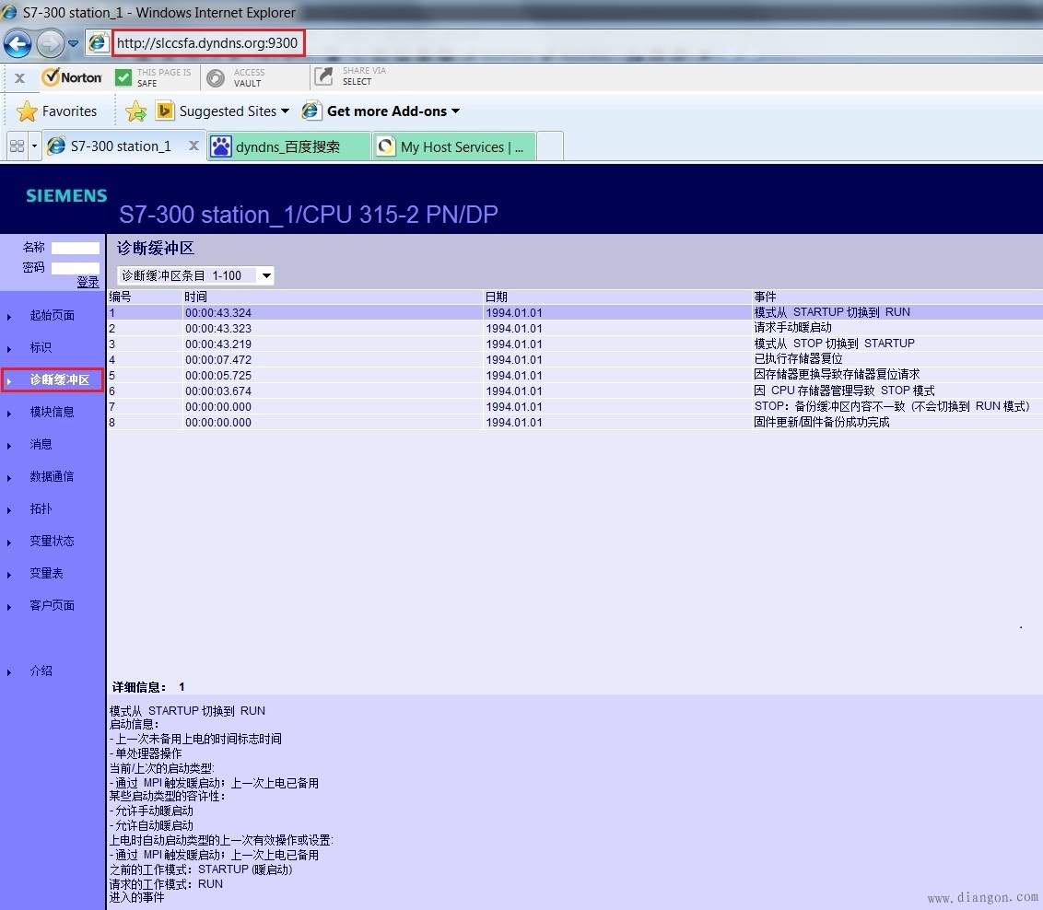The image size is (1043, 910).
Task: Switch to the S7-300 station_1 tab
Action: click(x=121, y=146)
